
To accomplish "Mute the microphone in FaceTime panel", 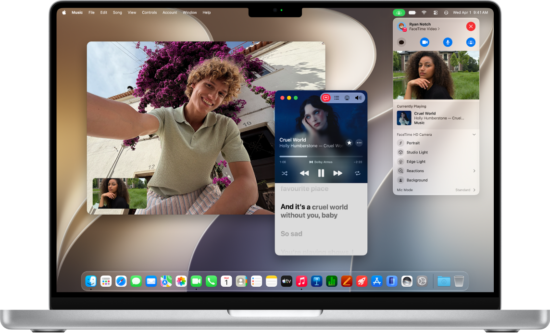I will 448,42.
